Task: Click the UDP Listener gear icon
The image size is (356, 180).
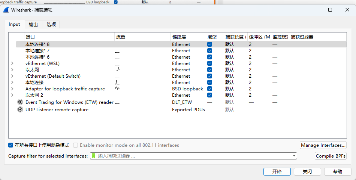Action: pyautogui.click(x=20, y=110)
